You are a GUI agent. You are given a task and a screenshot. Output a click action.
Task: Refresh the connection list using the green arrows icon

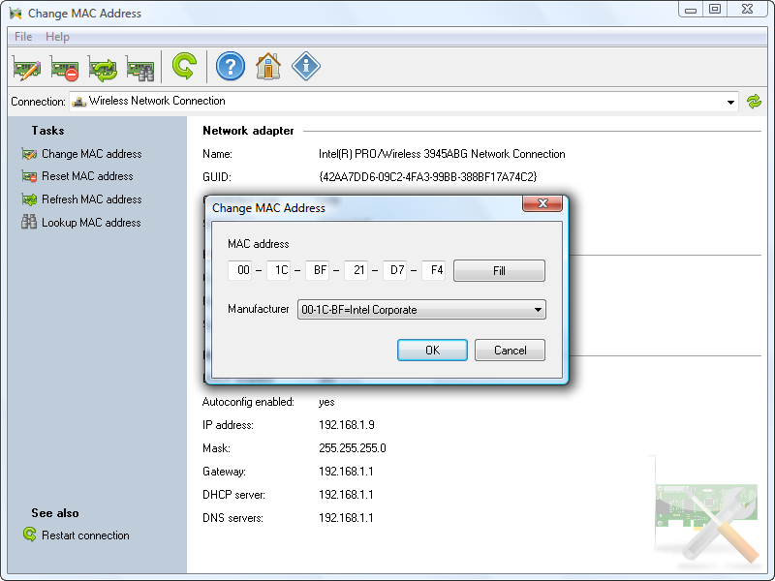755,102
